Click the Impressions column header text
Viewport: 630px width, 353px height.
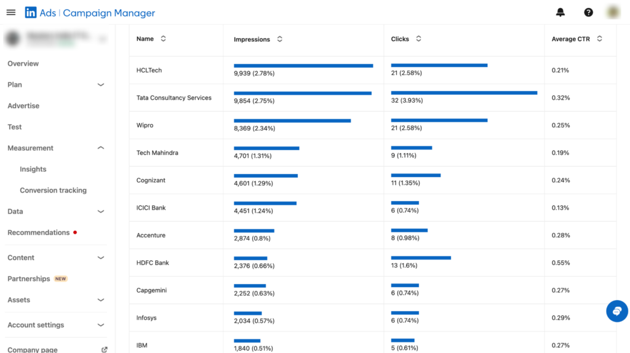[x=252, y=39]
